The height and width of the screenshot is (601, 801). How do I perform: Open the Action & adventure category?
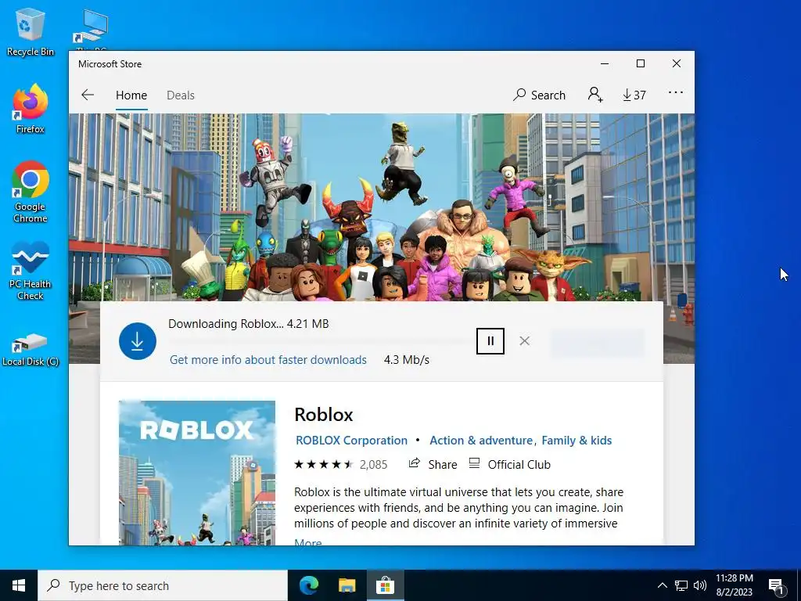pos(481,441)
